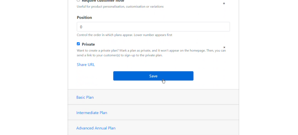Viewport: 298px width, 135px height.
Task: Click the plus icon beside Require customer note
Action: point(224,3)
